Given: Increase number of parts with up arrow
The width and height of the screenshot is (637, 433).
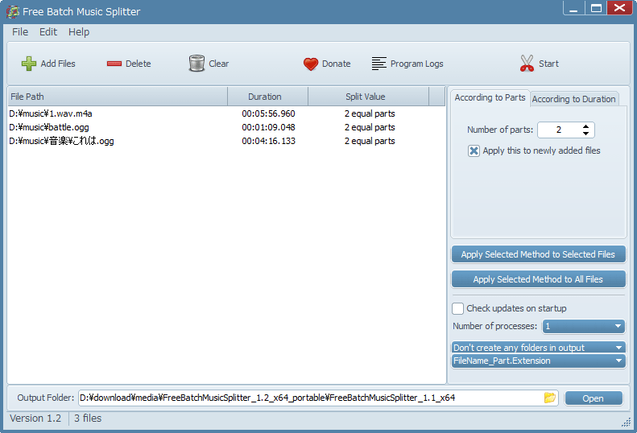Looking at the screenshot, I should click(585, 126).
